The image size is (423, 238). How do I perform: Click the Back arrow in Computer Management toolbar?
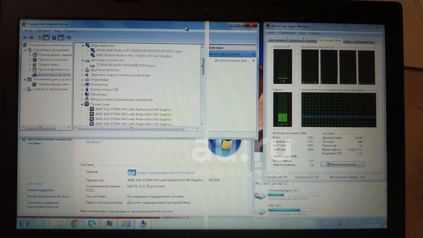click(25, 38)
